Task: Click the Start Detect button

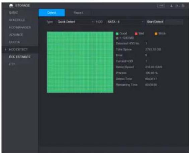Action: [x=164, y=22]
